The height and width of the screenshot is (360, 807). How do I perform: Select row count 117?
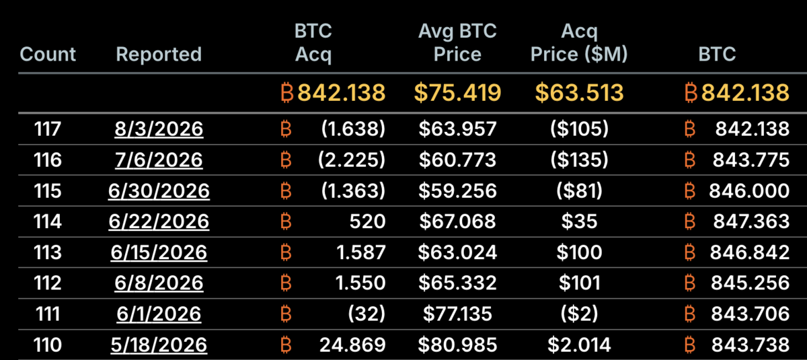(x=48, y=129)
